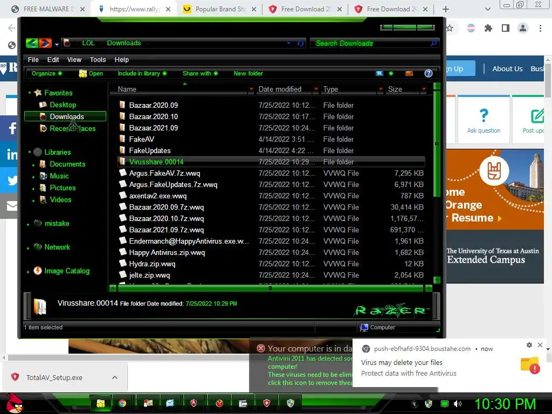The width and height of the screenshot is (552, 414).
Task: Select the FakeUpdates folder
Action: 150,150
